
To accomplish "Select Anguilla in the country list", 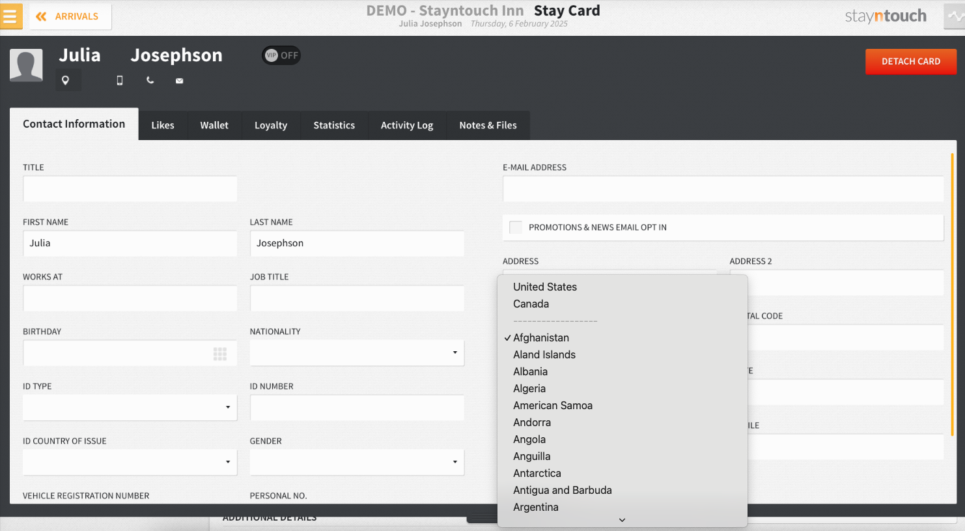I will coord(622,456).
